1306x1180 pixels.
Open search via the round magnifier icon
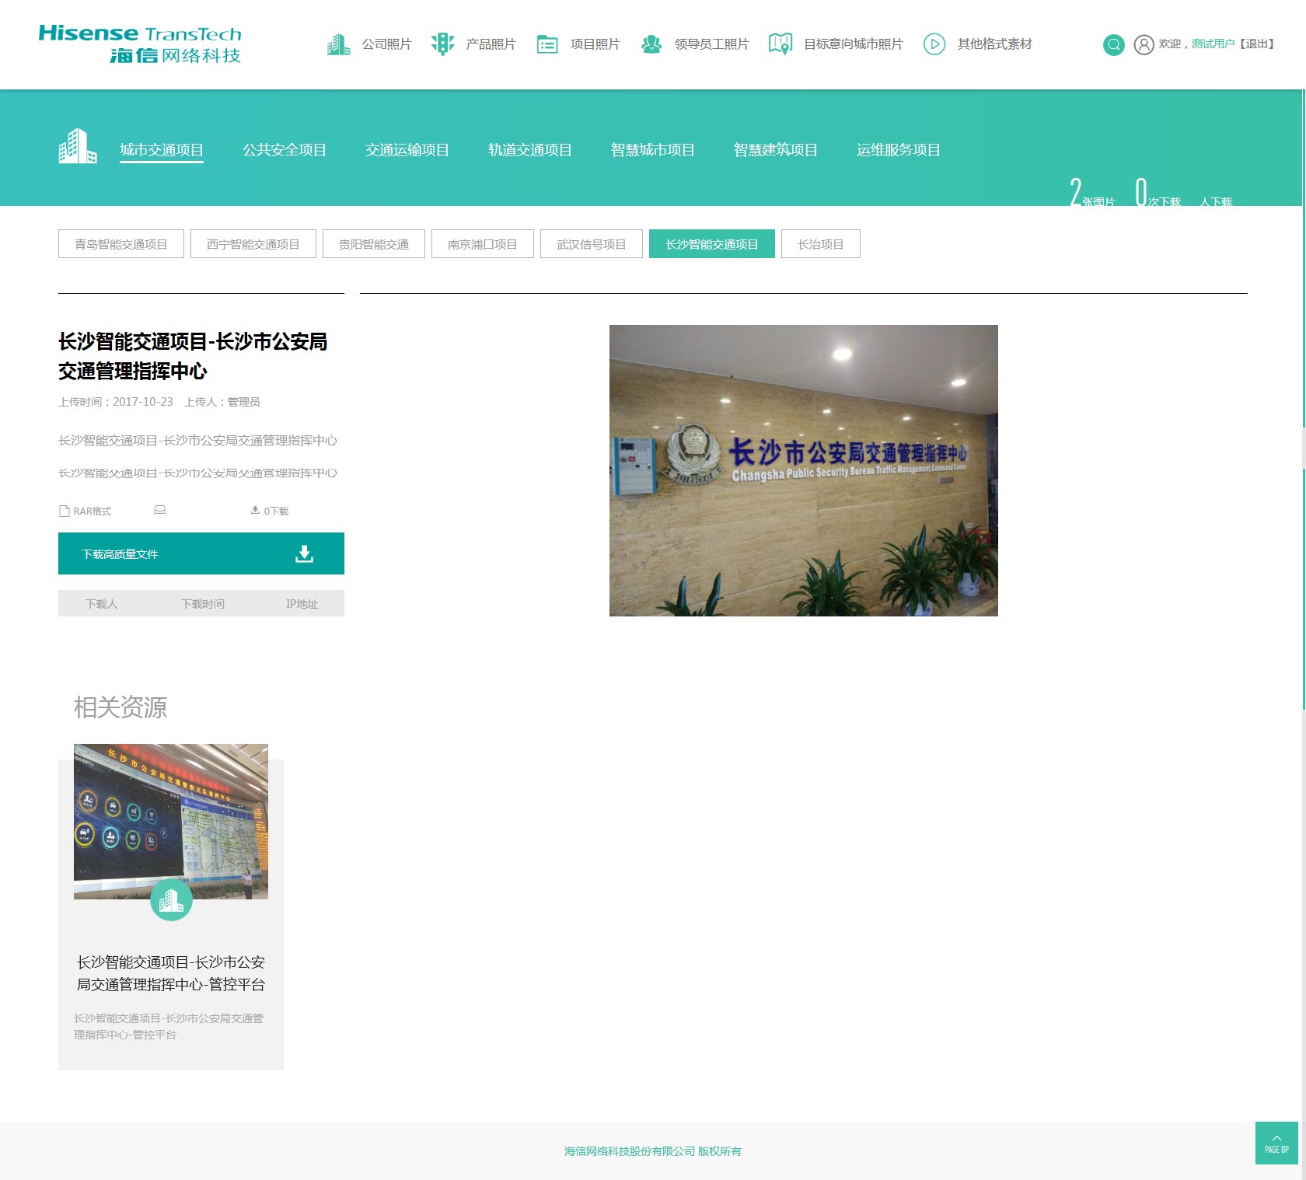click(1114, 44)
